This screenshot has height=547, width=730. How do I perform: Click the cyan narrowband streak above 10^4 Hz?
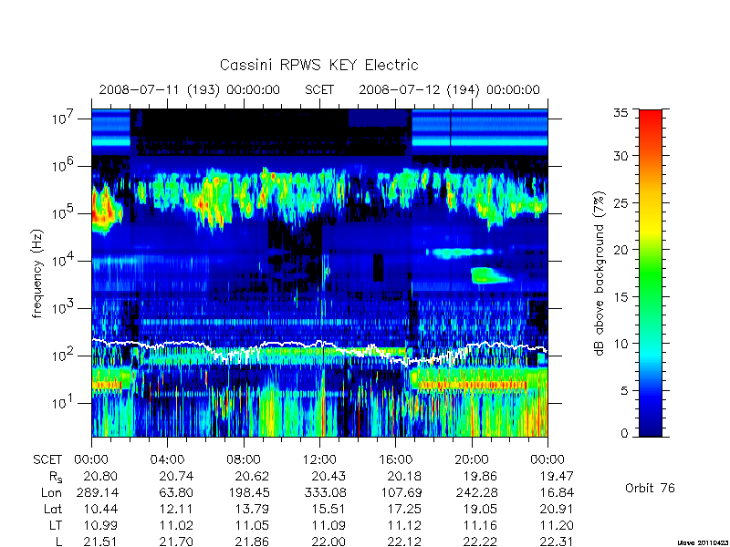pyautogui.click(x=461, y=253)
